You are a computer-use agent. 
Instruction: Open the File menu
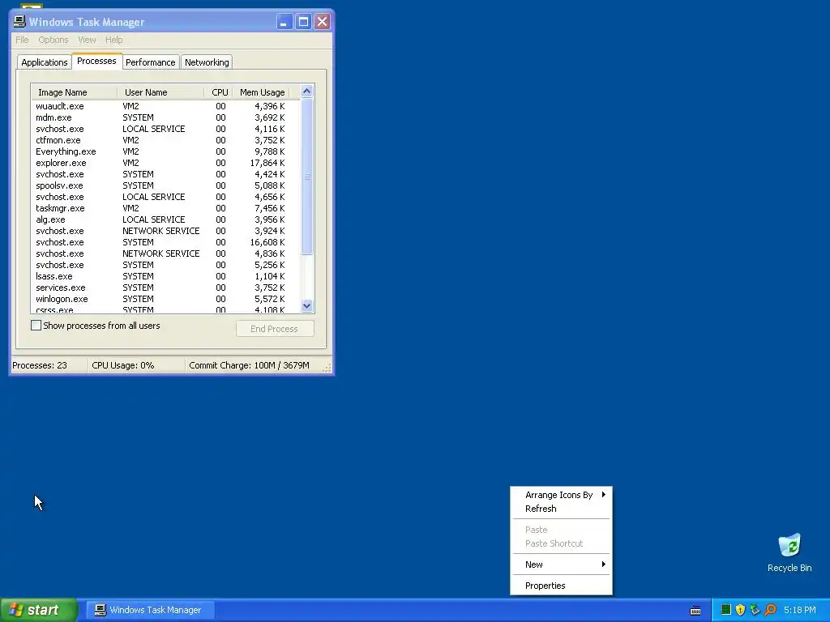[x=22, y=40]
